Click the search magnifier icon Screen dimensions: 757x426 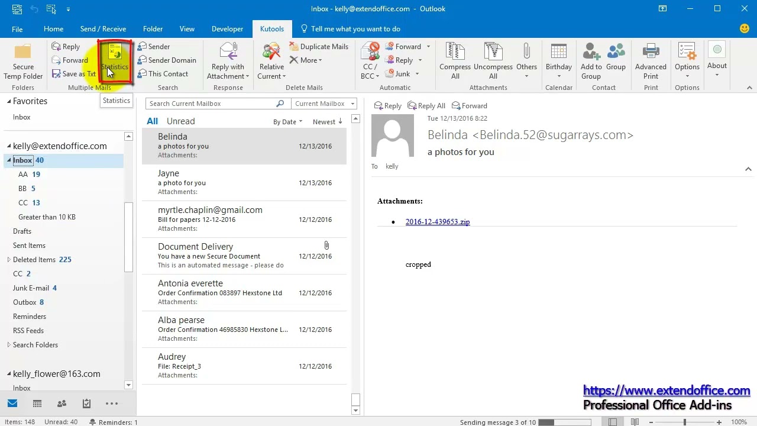click(280, 104)
